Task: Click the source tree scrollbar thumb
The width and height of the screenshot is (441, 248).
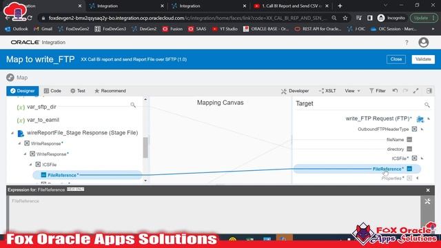Action: pyautogui.click(x=145, y=147)
